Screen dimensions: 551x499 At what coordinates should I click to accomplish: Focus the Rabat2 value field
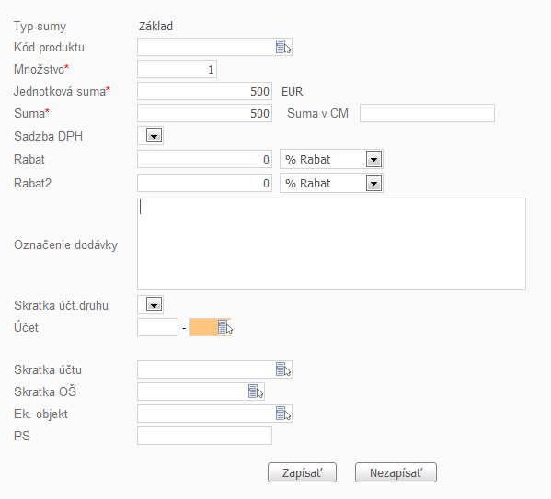pos(204,183)
